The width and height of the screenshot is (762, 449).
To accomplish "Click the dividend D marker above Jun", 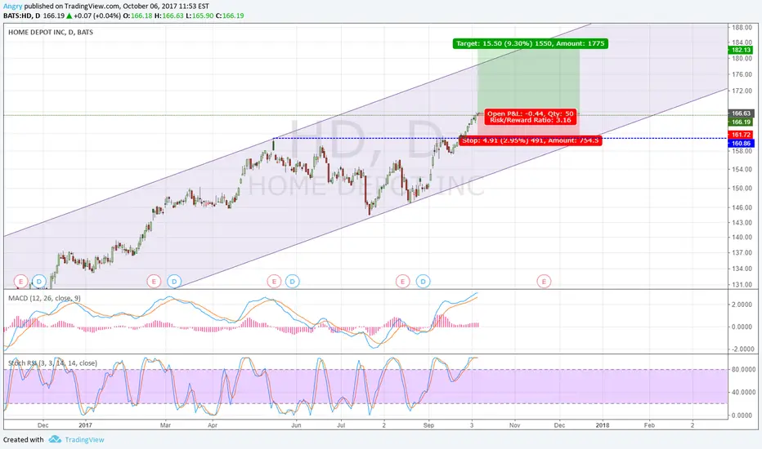I will pos(292,281).
